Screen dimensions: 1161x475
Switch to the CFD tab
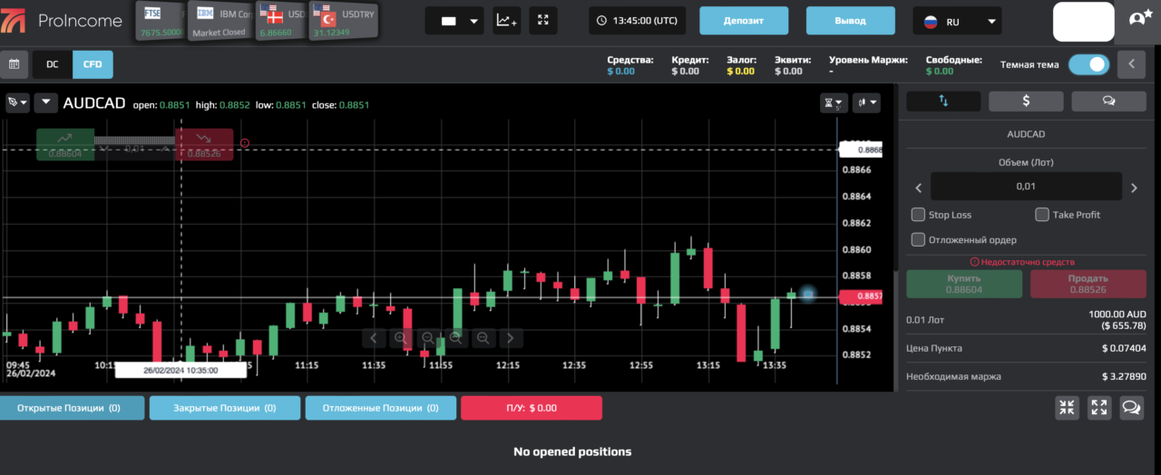click(93, 64)
